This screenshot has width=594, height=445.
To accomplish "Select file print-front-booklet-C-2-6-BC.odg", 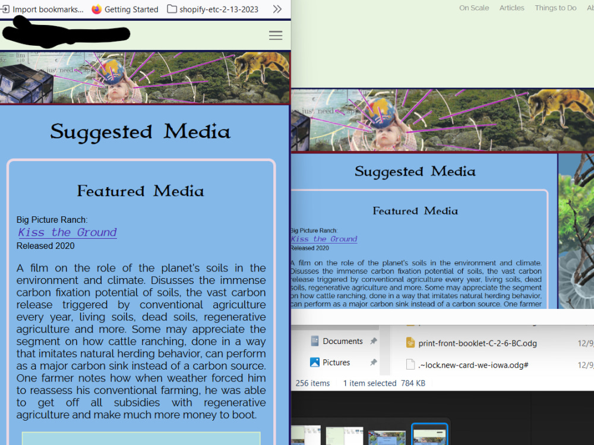I will [x=478, y=343].
